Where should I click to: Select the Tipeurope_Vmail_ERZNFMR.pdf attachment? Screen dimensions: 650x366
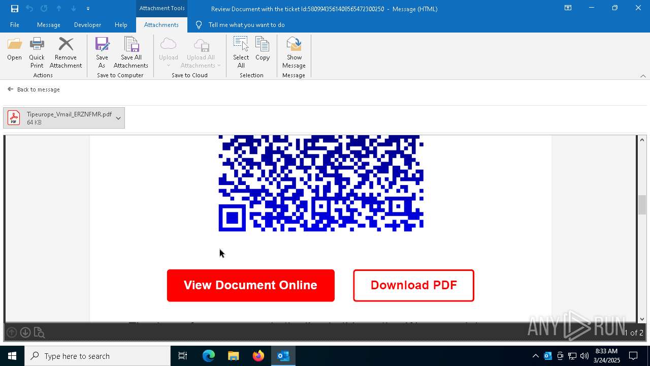(64, 118)
